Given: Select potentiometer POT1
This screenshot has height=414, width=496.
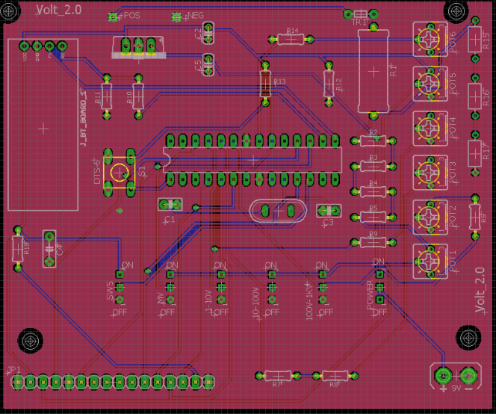Looking at the screenshot, I should coord(430,260).
